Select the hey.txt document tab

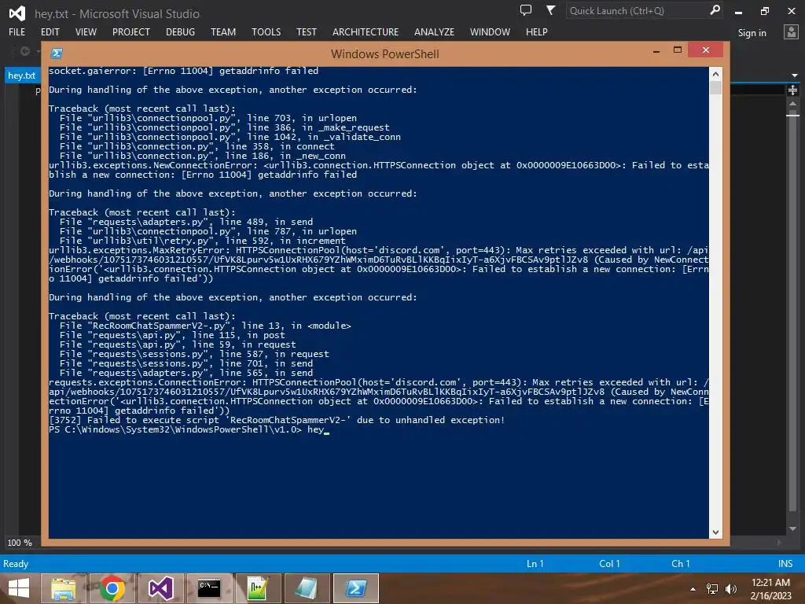(x=21, y=75)
